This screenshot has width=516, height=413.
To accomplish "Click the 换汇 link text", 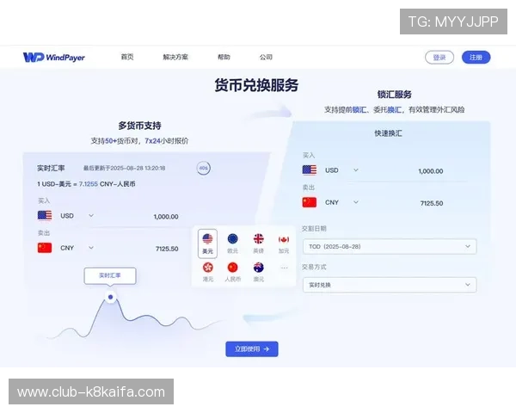I will (x=394, y=109).
